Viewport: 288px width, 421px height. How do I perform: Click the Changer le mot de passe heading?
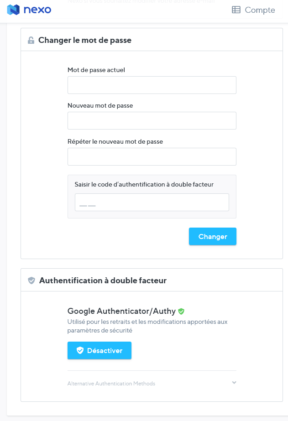pos(85,40)
